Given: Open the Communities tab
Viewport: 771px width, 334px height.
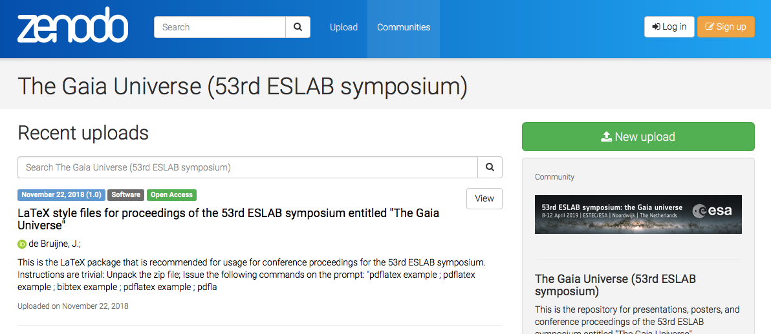Looking at the screenshot, I should (404, 27).
